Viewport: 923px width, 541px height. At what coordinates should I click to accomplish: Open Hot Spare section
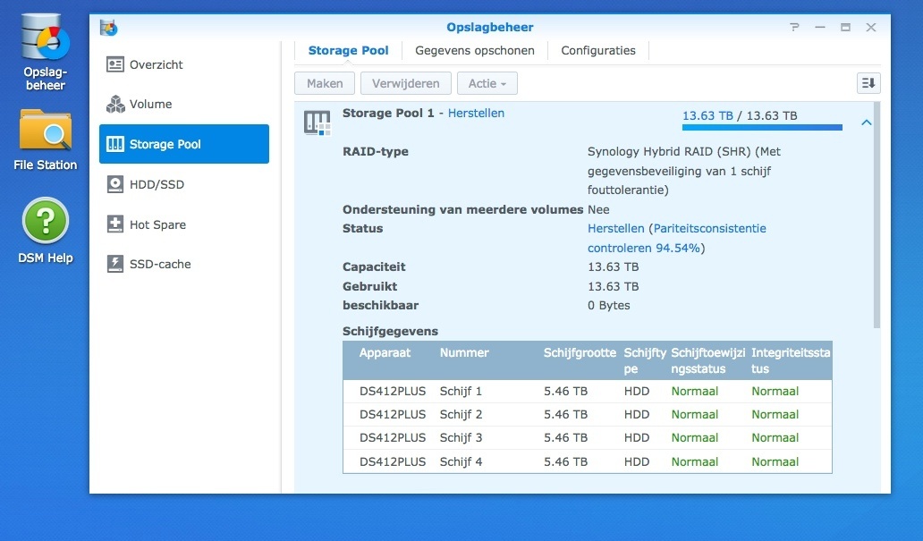(x=184, y=224)
